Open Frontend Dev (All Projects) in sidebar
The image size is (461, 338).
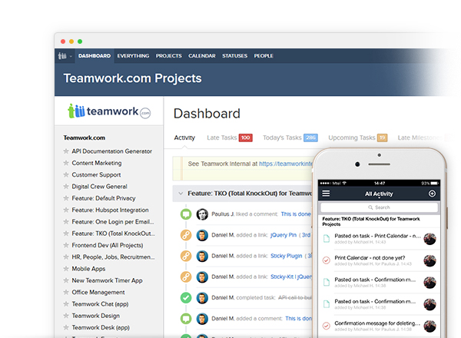coord(108,245)
